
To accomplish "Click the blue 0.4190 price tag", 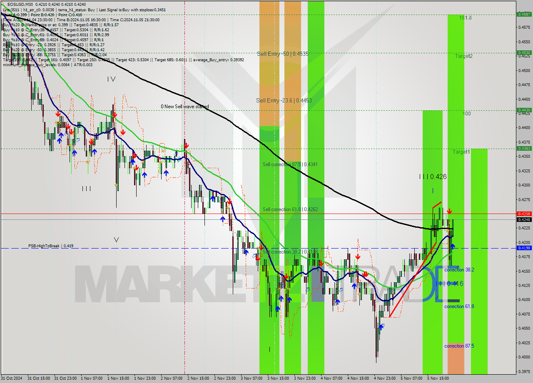I will pyautogui.click(x=523, y=248).
